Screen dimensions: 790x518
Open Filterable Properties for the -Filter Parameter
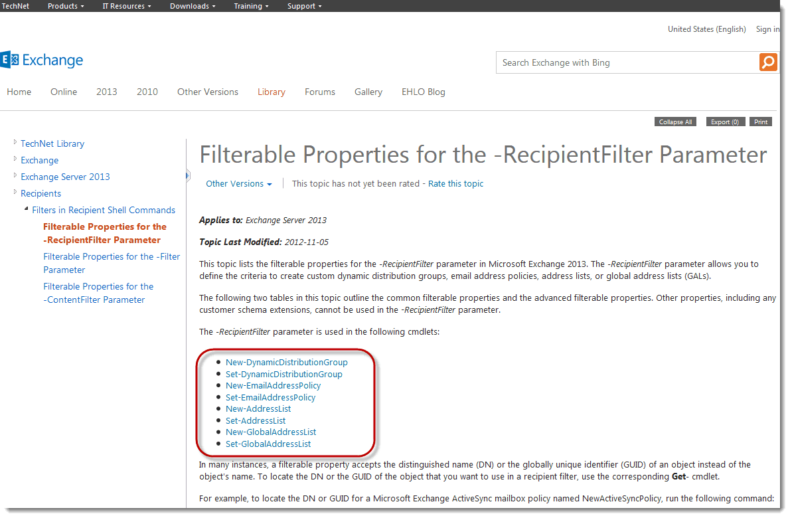[112, 263]
